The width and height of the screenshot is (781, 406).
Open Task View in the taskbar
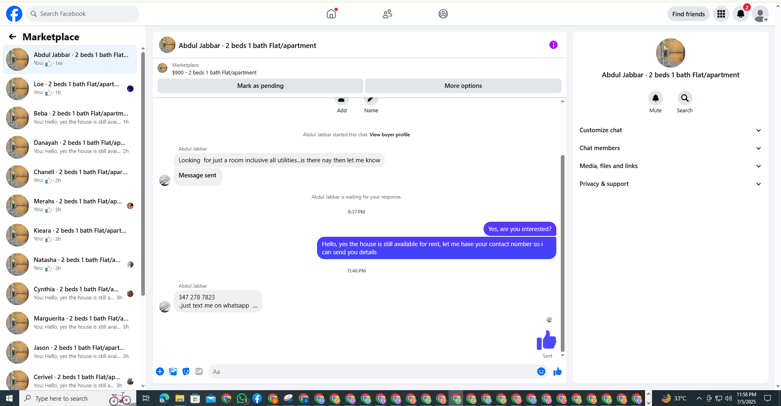(x=146, y=398)
